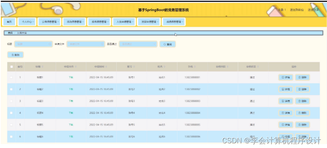Check the checkbox for row 标题4
327x148 pixels.
(x=11, y=113)
